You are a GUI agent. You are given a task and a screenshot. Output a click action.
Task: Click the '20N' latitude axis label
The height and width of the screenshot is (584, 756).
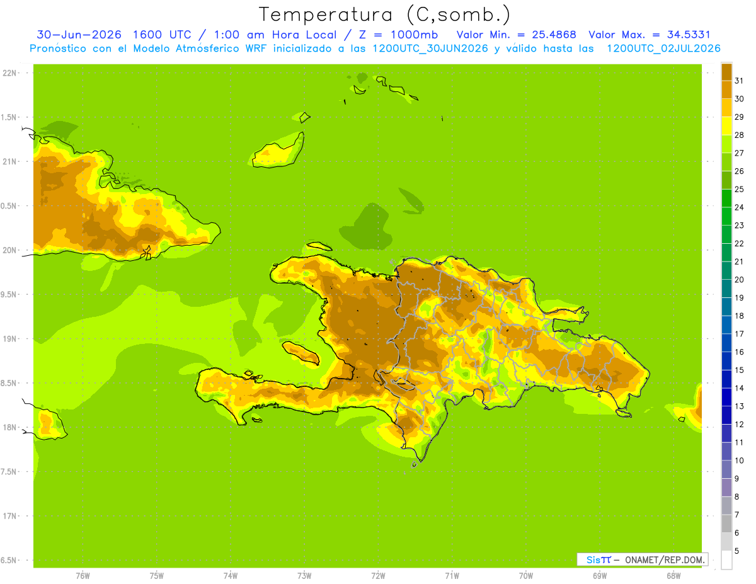(x=9, y=250)
